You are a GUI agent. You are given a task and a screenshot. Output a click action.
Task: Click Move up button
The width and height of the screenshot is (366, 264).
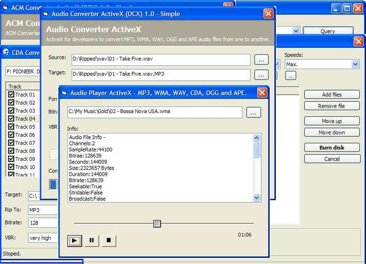332,121
